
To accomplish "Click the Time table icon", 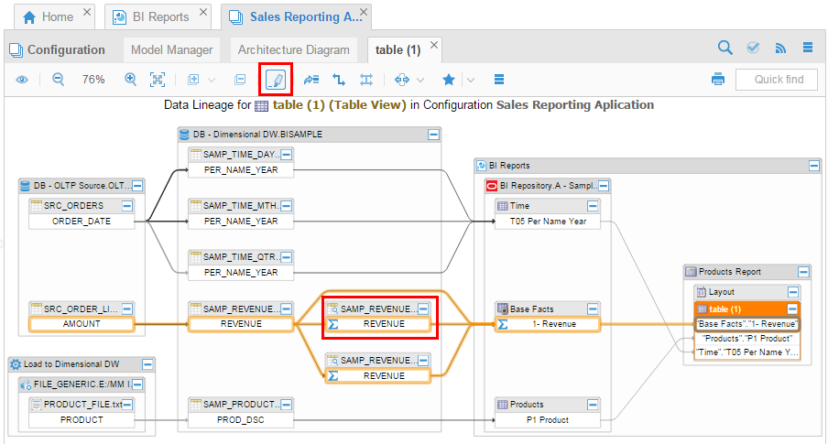I will (502, 206).
